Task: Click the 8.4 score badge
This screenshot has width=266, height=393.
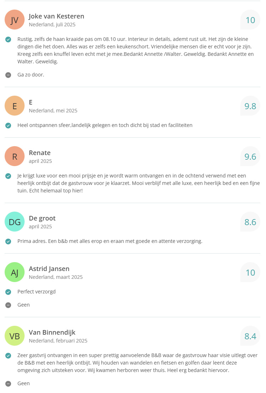Action: tap(250, 336)
